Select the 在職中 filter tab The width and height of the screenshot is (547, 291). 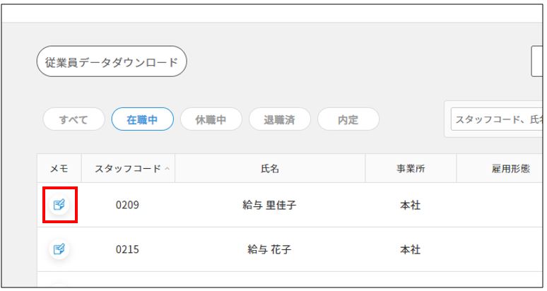tap(142, 119)
